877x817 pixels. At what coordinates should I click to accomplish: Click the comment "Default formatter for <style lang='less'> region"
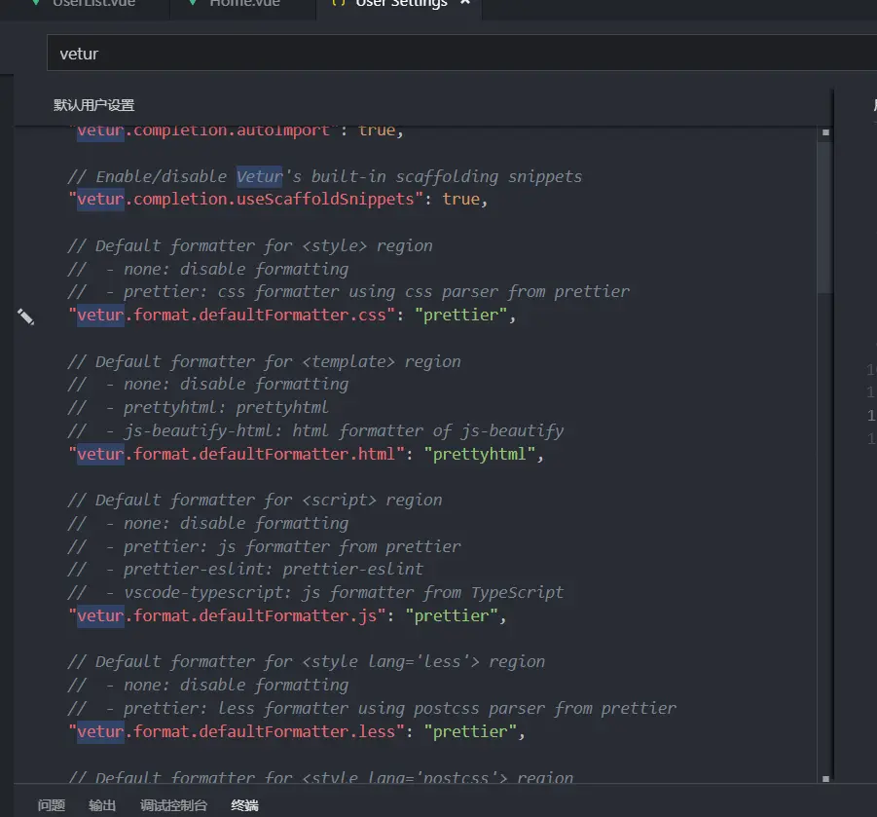[x=306, y=662]
